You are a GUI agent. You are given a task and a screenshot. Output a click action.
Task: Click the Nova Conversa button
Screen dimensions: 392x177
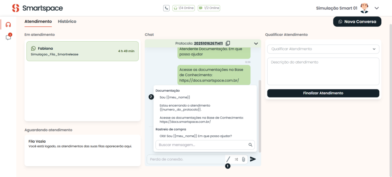(x=357, y=22)
